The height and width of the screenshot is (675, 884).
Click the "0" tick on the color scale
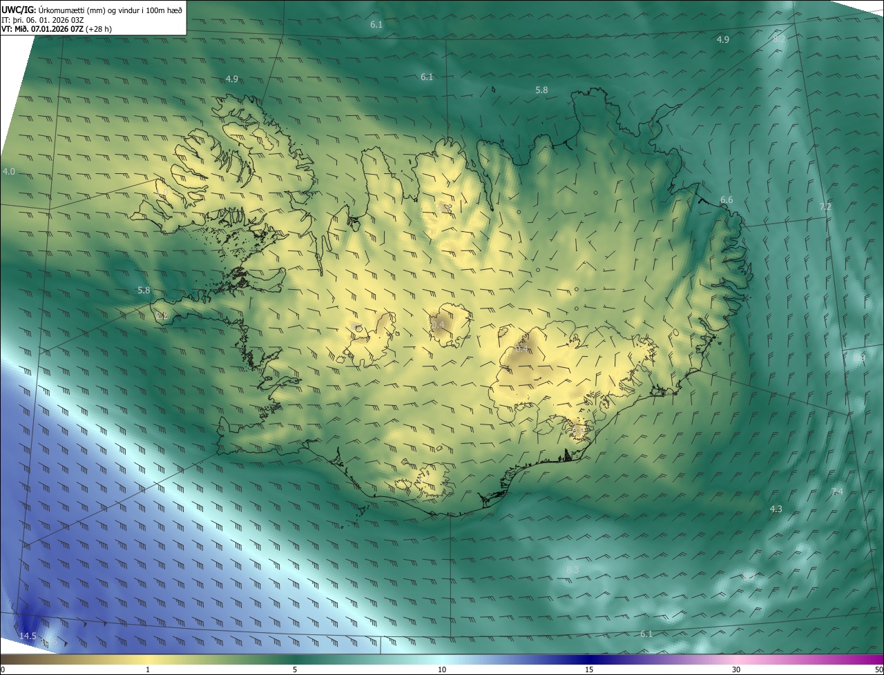point(2,669)
